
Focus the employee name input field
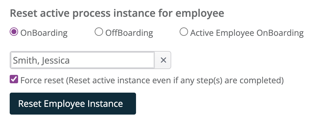(82, 60)
